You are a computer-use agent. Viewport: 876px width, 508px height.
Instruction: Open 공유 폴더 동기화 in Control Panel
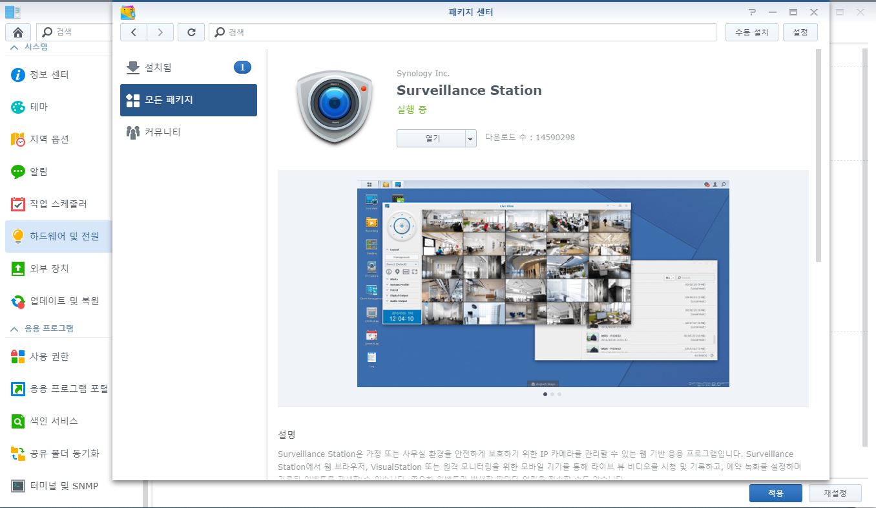point(58,454)
